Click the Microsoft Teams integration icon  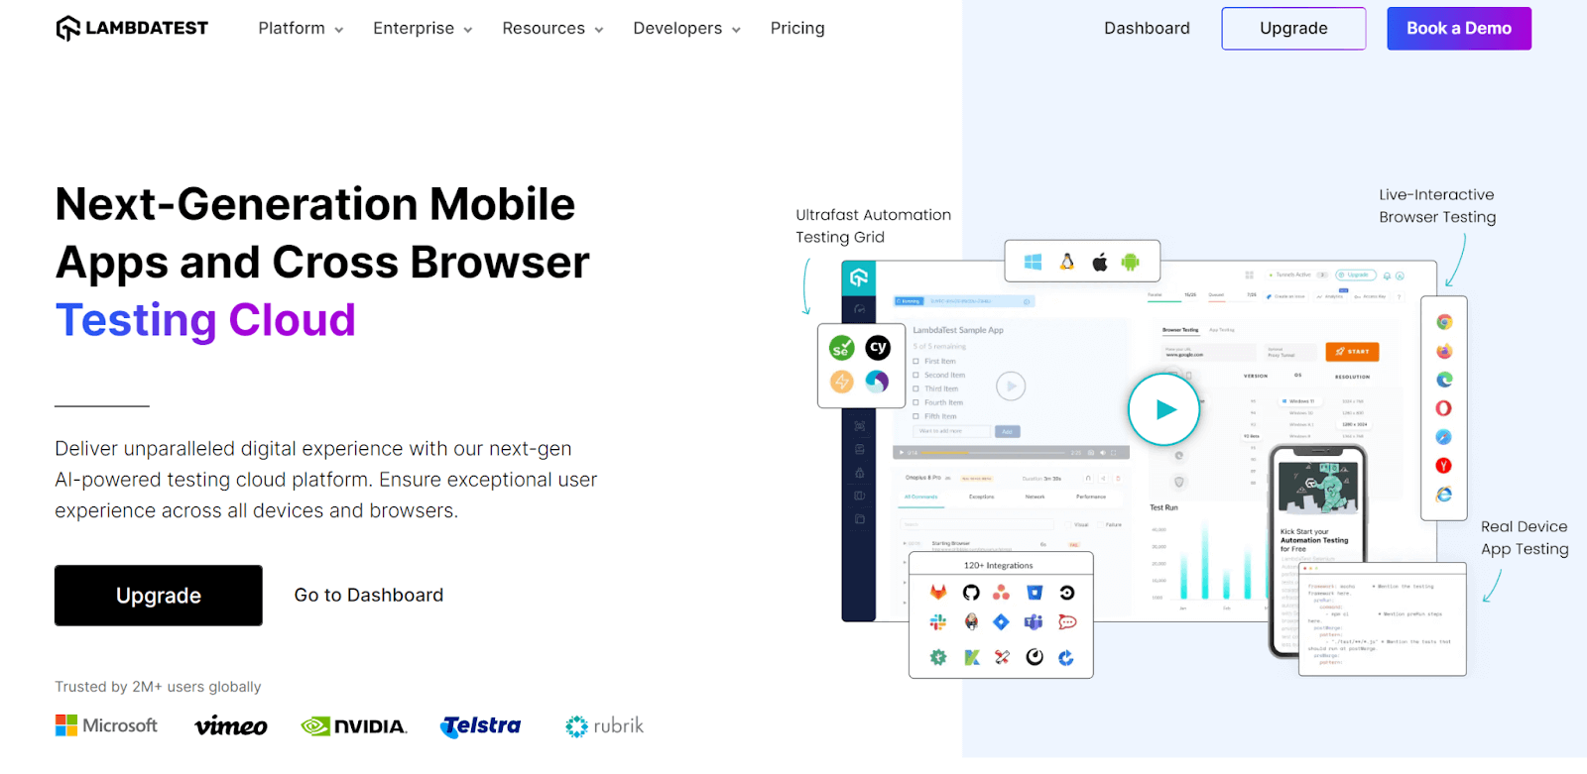click(1034, 622)
